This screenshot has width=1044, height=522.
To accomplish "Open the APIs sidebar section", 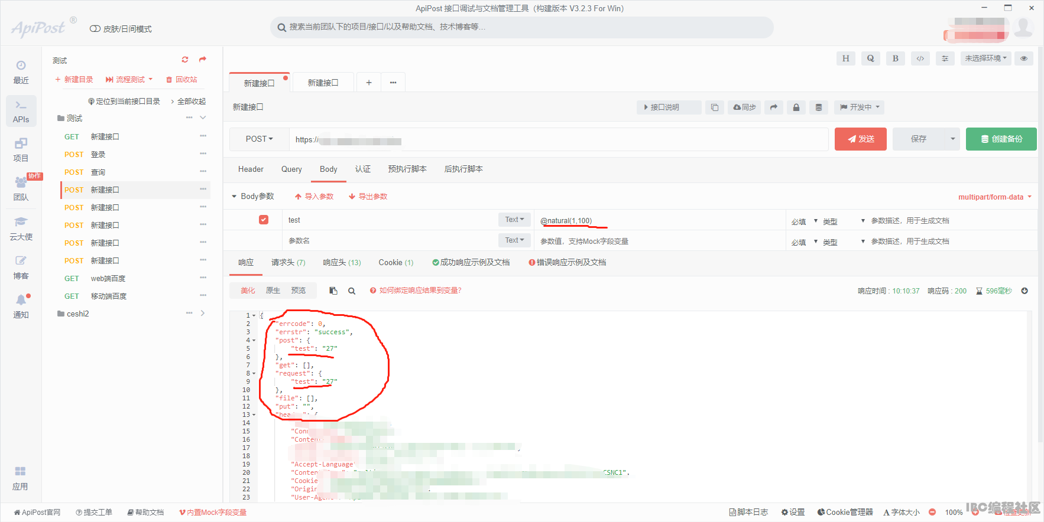I will (21, 111).
